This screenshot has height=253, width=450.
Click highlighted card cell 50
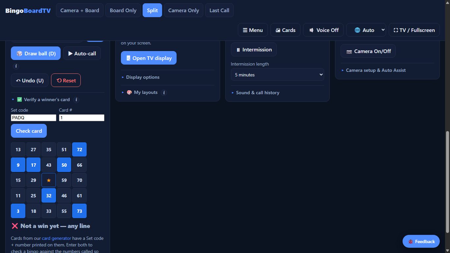click(x=64, y=165)
